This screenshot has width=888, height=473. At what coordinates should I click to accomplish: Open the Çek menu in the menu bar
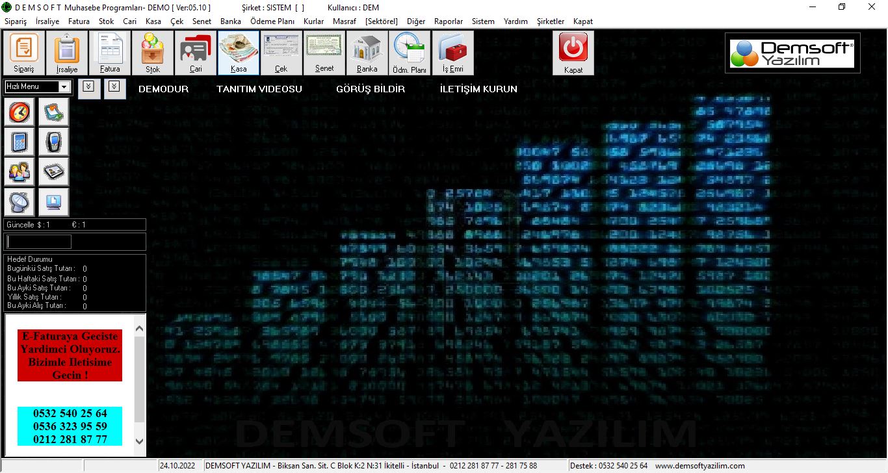[x=177, y=21]
